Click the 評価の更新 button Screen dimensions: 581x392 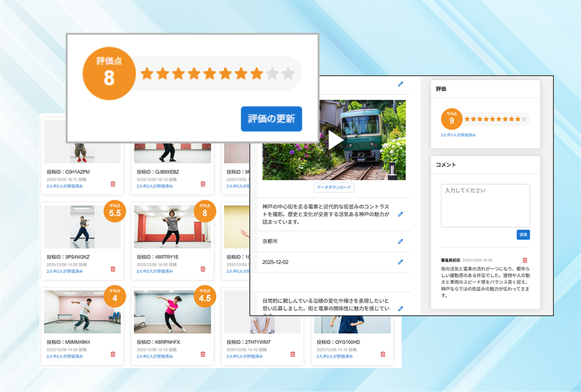pyautogui.click(x=271, y=119)
